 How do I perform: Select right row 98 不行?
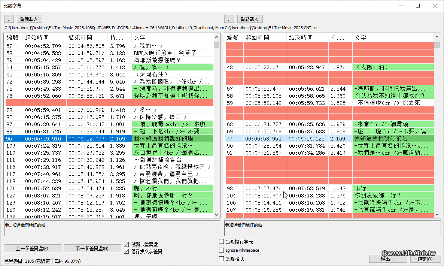(x=329, y=188)
